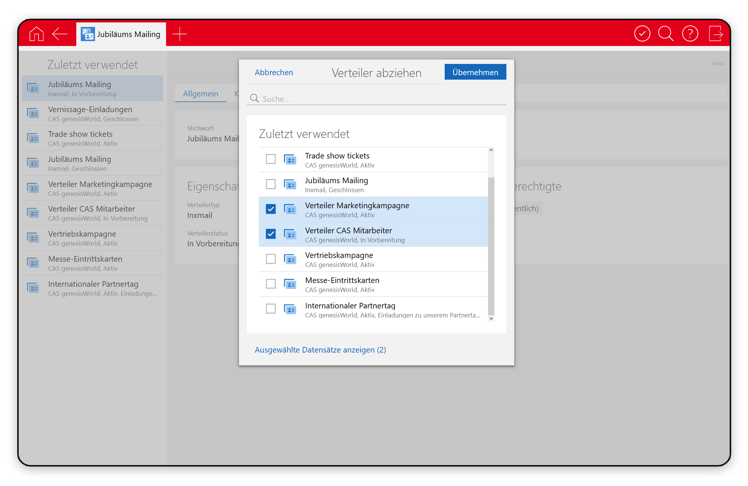Open help question mark icon
Screen dimensions: 748x486
click(690, 34)
